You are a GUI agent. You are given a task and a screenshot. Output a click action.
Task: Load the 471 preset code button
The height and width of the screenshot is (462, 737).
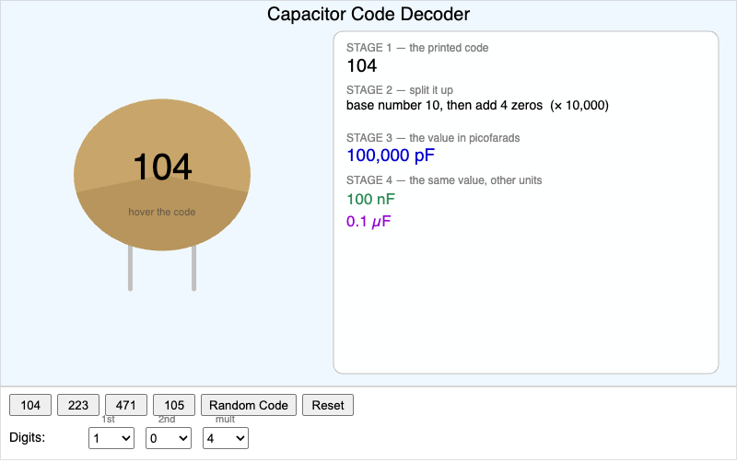(x=126, y=405)
